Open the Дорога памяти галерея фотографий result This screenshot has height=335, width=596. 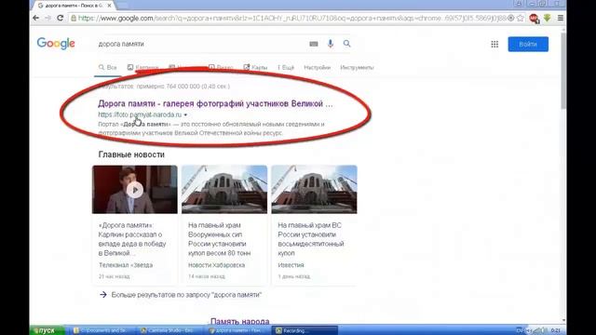(215, 103)
